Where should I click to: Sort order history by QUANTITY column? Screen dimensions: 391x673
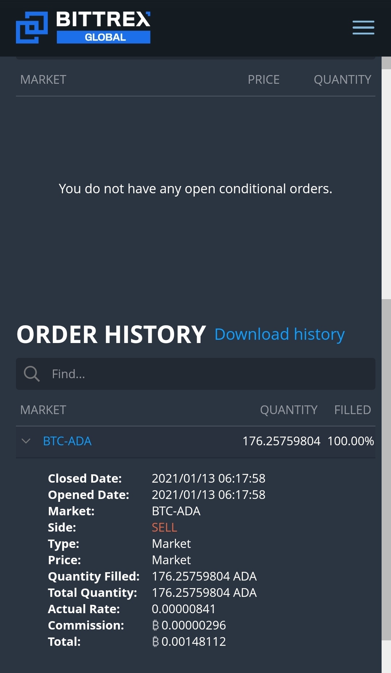click(x=289, y=410)
